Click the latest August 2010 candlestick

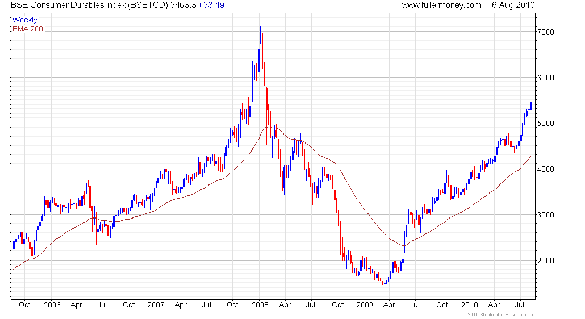[531, 105]
